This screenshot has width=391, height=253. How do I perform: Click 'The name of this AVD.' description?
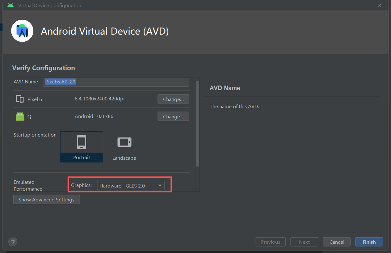pyautogui.click(x=234, y=107)
